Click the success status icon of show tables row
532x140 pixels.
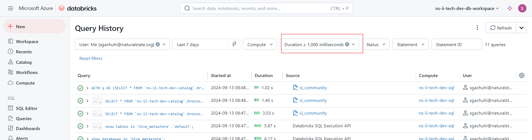[80, 126]
